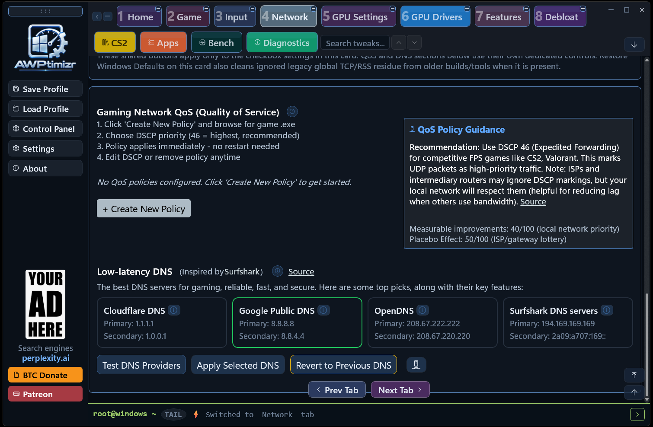Switch to the Game tab
The width and height of the screenshot is (653, 427).
coord(188,17)
